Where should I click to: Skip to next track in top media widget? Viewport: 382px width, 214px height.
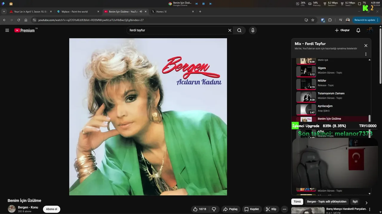pyautogui.click(x=210, y=4)
